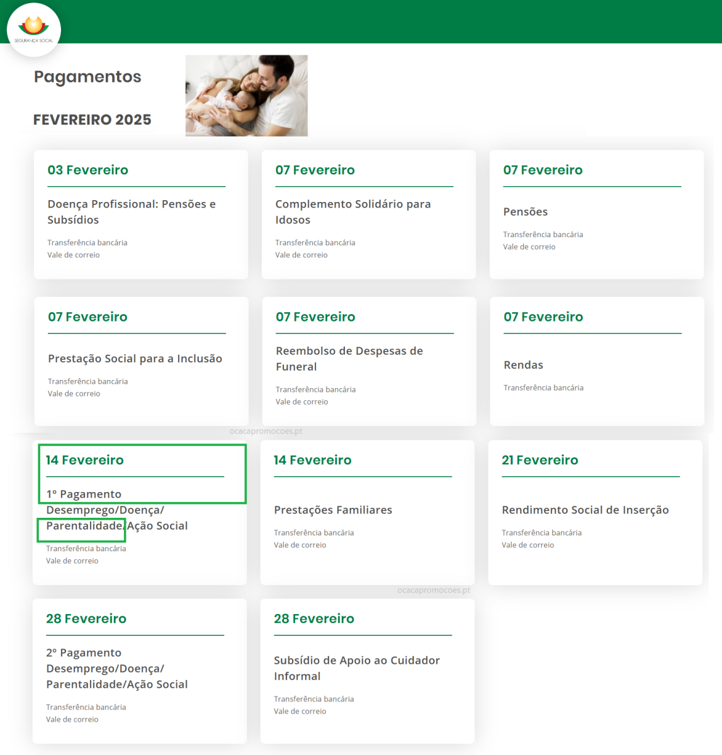This screenshot has width=722, height=755.
Task: Click "Vale de correio" in Complemento Solidário card
Action: pyautogui.click(x=302, y=255)
